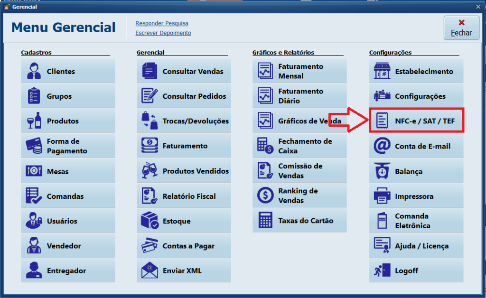Screen dimensions: 486x298
Task: Open the Relatório Fiscal report
Action: pos(184,196)
